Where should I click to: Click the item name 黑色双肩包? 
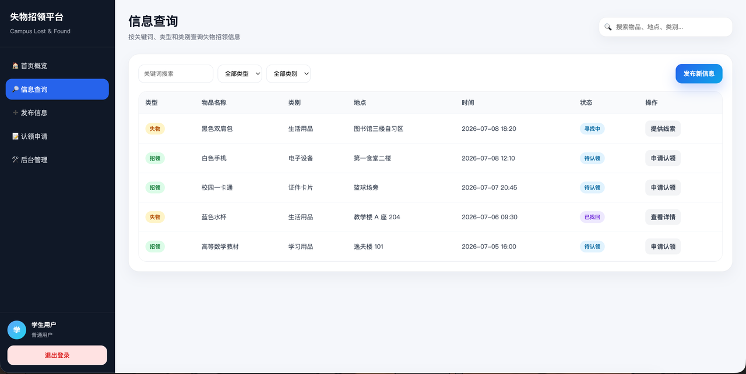pos(217,129)
